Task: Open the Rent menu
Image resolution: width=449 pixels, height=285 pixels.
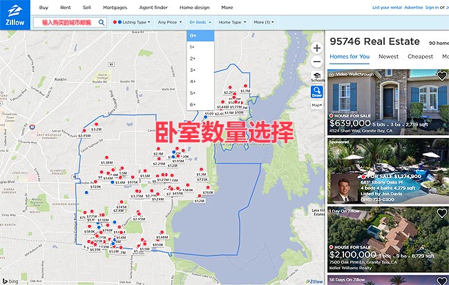Action: click(66, 8)
